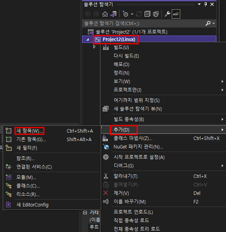Click 직접 종속성 로드
The height and width of the screenshot is (232, 226).
163,220
